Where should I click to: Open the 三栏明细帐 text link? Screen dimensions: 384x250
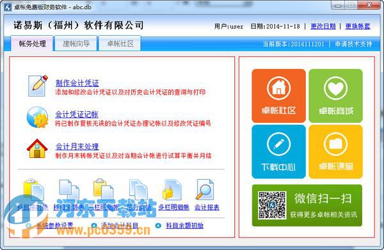pos(104,207)
